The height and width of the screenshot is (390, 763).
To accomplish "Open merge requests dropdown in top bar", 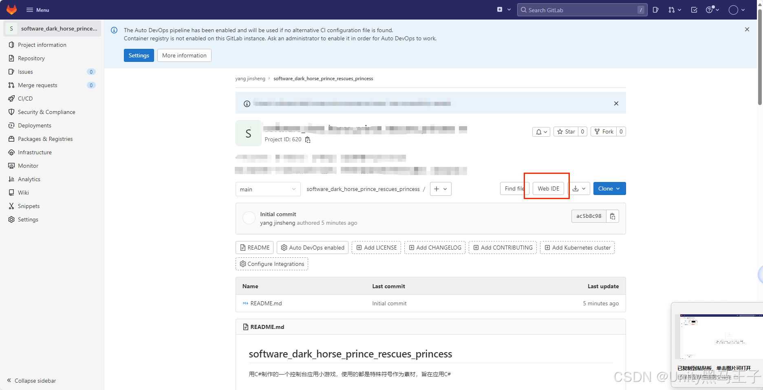I will (x=675, y=10).
